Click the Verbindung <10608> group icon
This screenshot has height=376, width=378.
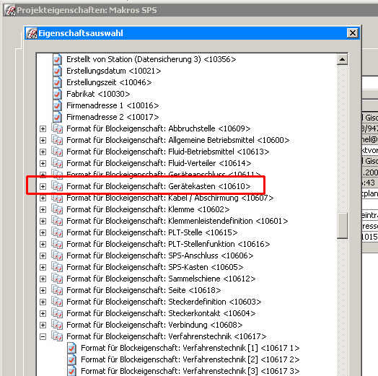[x=57, y=325]
